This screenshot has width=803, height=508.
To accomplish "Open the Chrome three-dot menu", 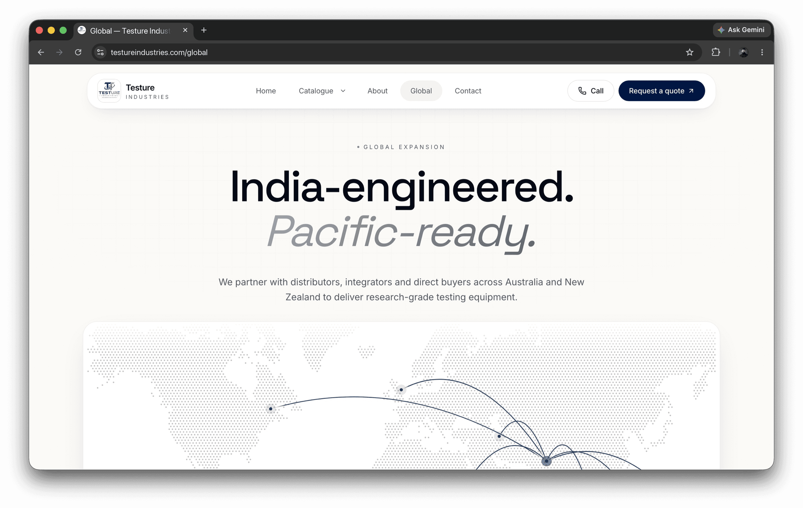I will tap(762, 52).
